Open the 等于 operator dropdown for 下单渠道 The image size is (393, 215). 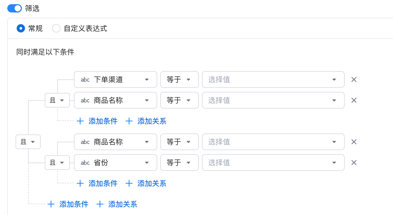pos(179,79)
